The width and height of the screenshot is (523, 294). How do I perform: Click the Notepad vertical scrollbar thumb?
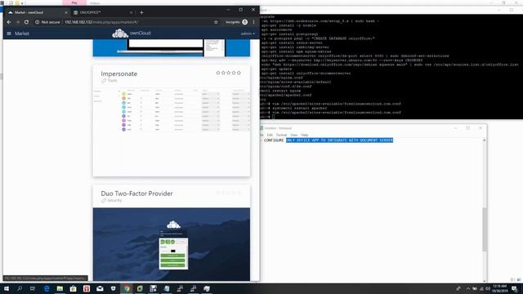coord(485,229)
